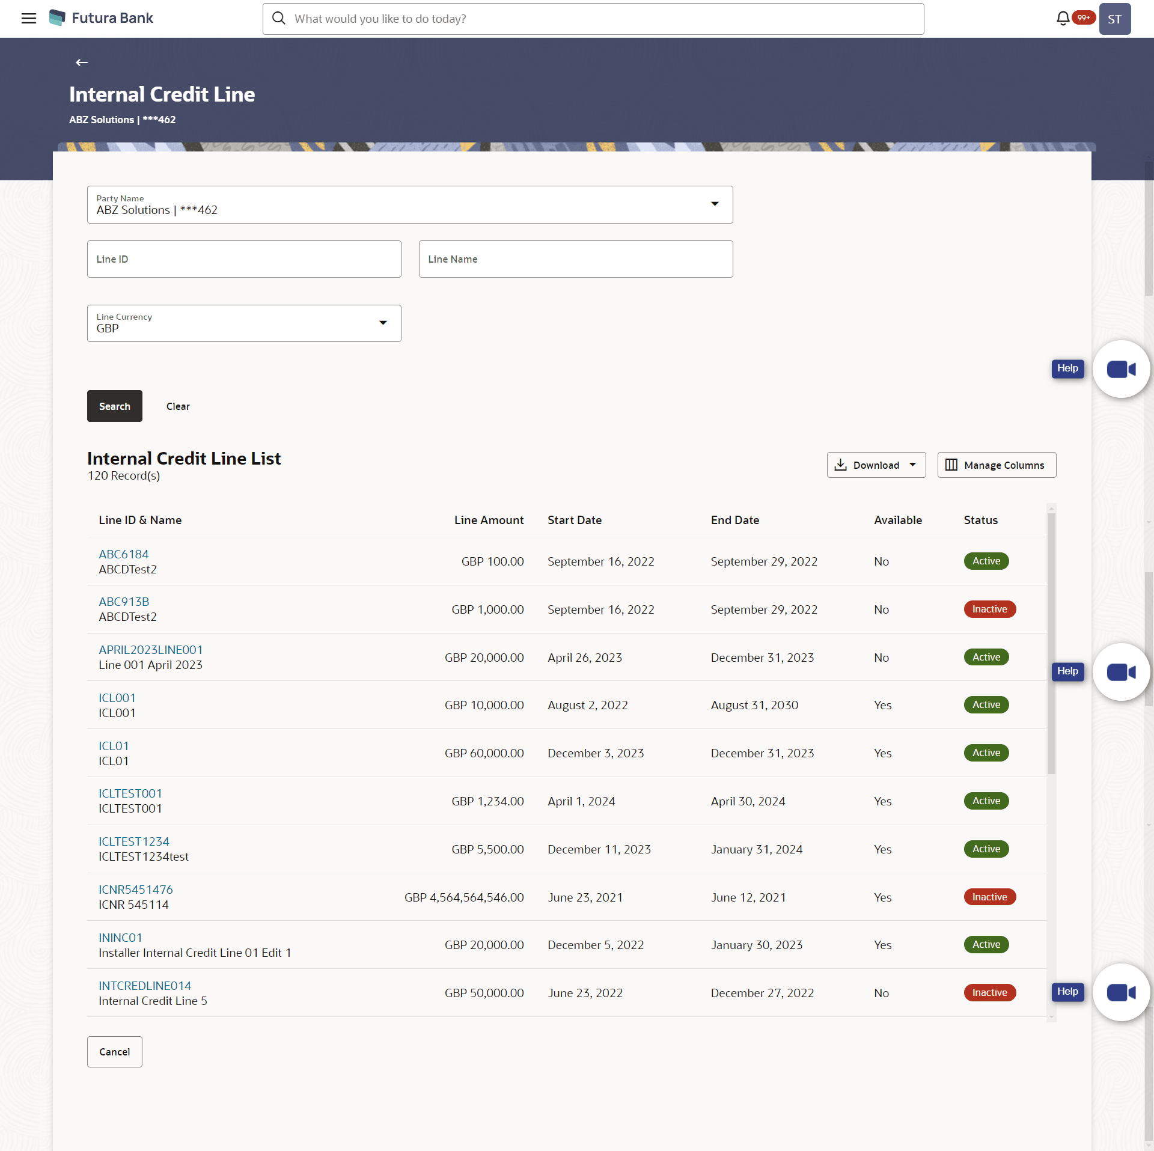The height and width of the screenshot is (1151, 1154).
Task: Click the Search button
Action: point(114,406)
